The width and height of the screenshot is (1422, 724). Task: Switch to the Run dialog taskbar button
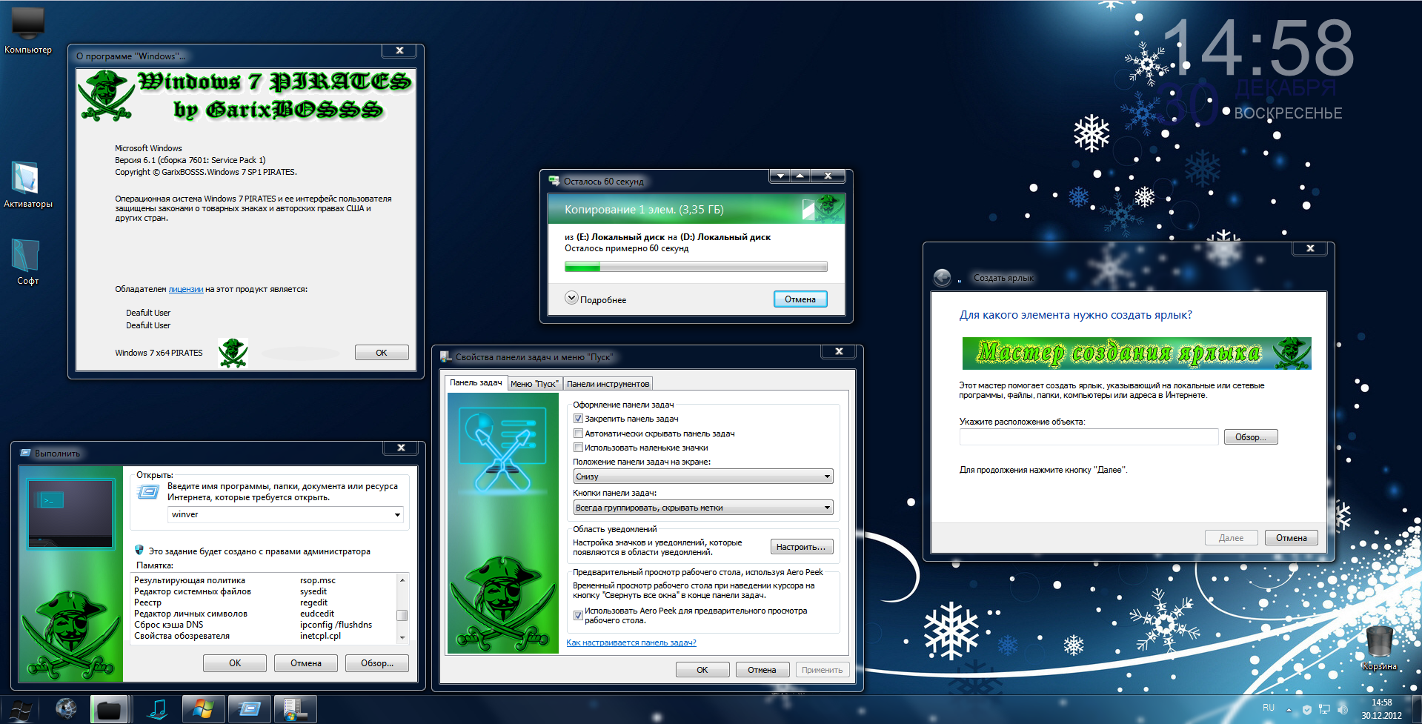[248, 709]
